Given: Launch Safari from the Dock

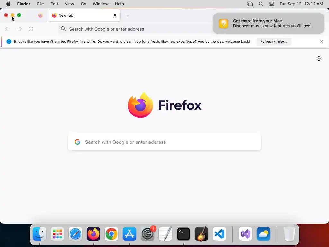Looking at the screenshot, I should (76, 234).
